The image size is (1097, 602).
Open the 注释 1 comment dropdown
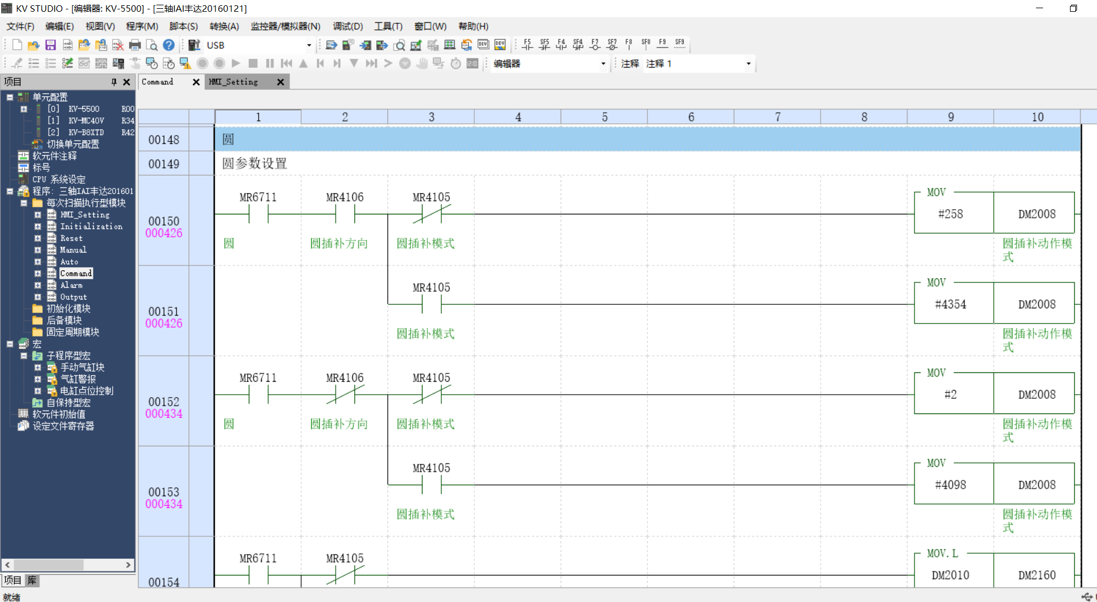[x=748, y=63]
